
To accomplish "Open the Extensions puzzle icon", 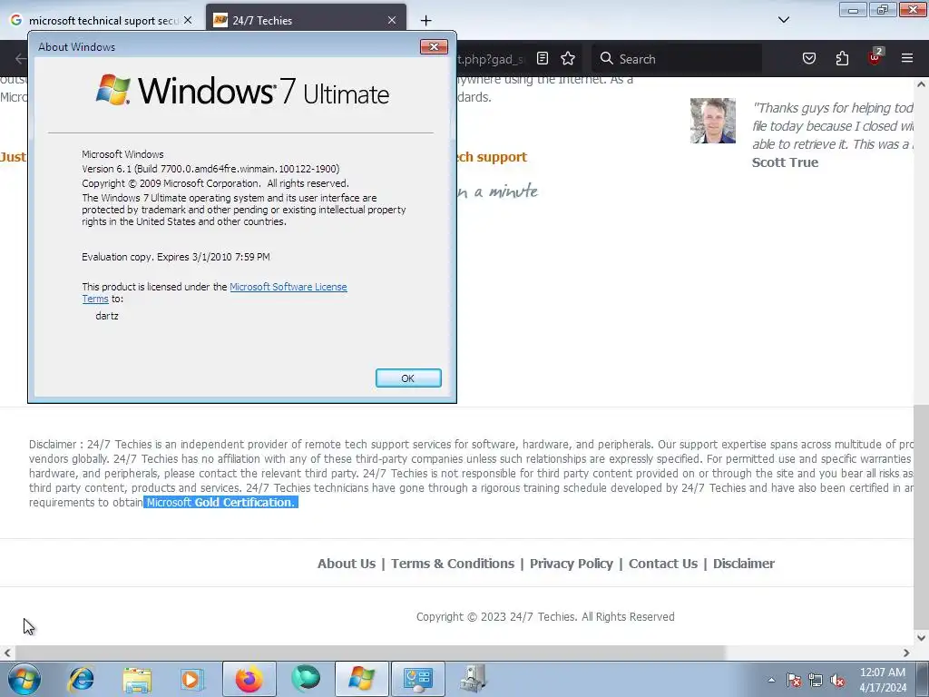I will [x=842, y=58].
